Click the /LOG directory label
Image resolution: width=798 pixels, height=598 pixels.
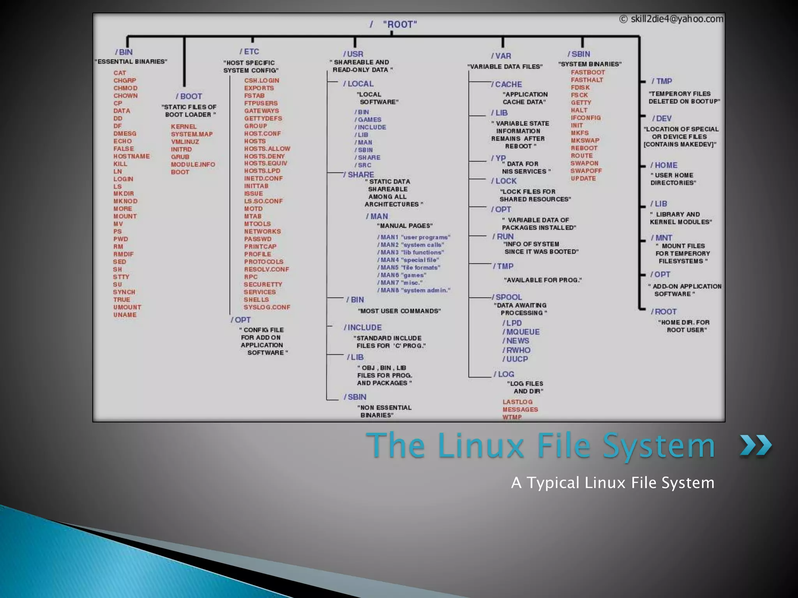pyautogui.click(x=504, y=374)
